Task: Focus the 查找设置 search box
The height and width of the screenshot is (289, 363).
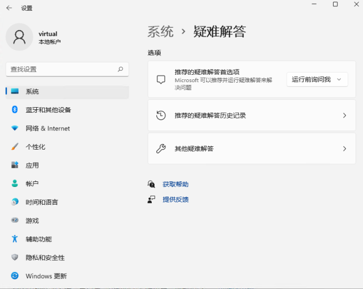Action: (67, 69)
